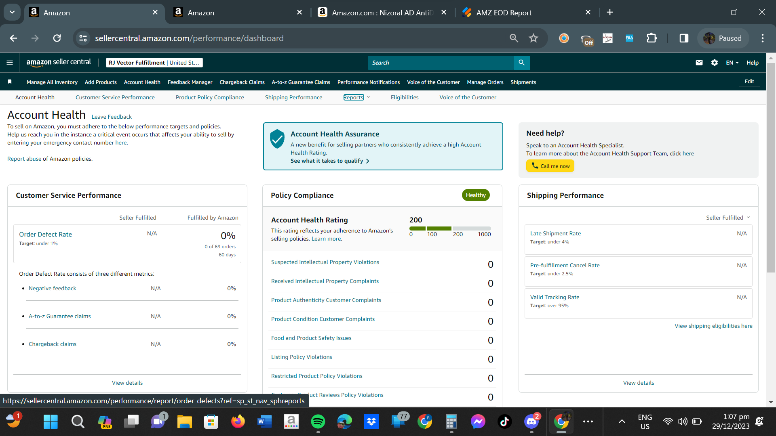Toggle the browser side panel

click(684, 38)
